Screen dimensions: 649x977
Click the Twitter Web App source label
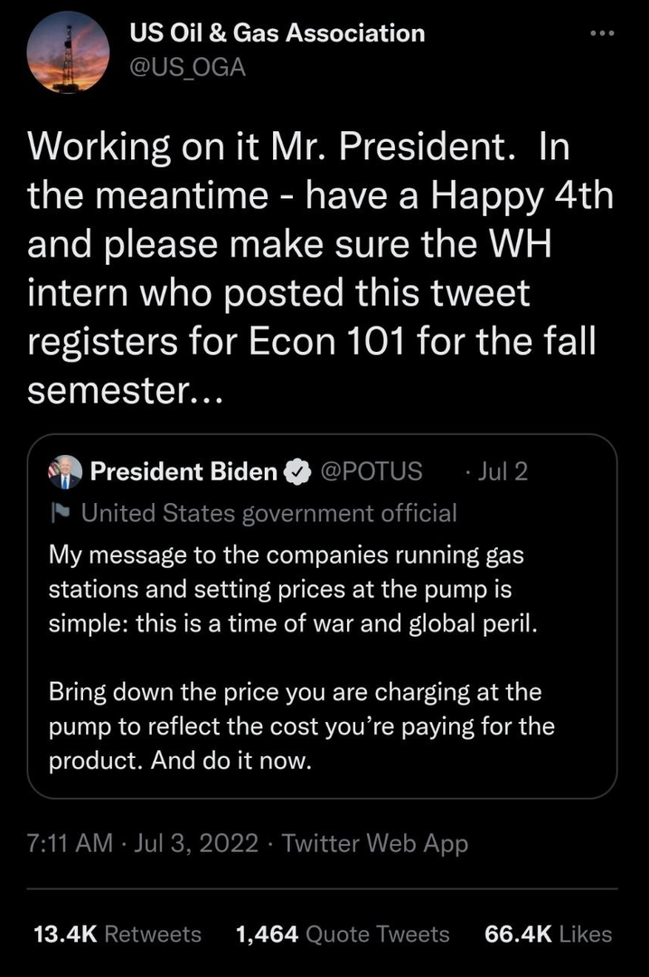pos(375,844)
